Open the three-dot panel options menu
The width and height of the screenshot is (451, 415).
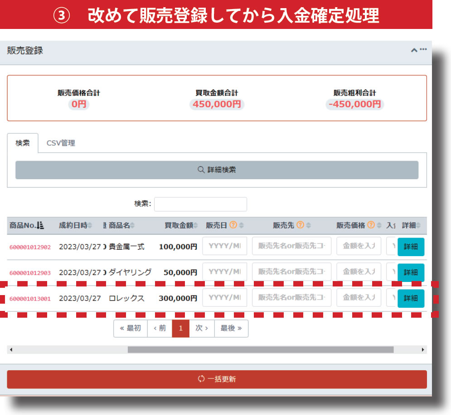[x=423, y=50]
